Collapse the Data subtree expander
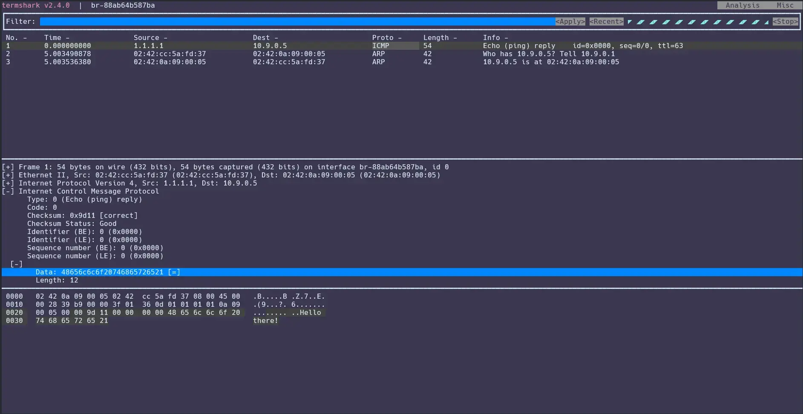Viewport: 803px width, 414px height. tap(16, 264)
